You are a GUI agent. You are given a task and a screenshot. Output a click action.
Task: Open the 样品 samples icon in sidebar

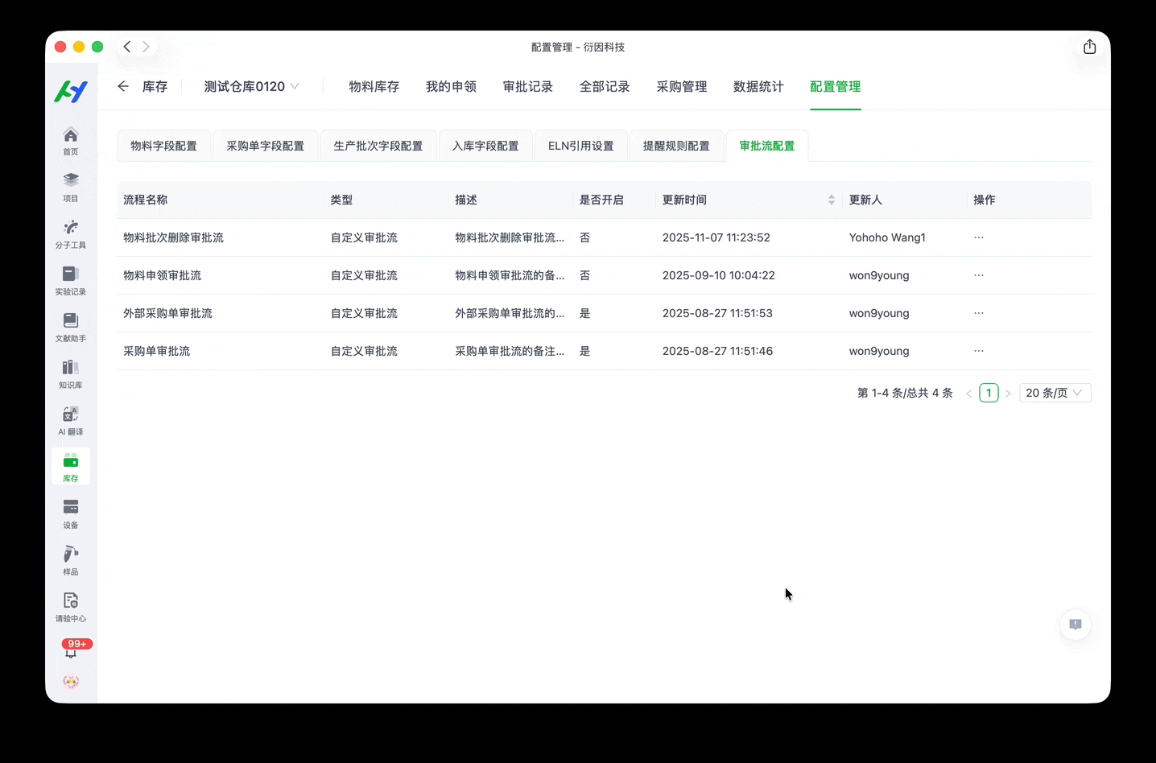[x=71, y=560]
